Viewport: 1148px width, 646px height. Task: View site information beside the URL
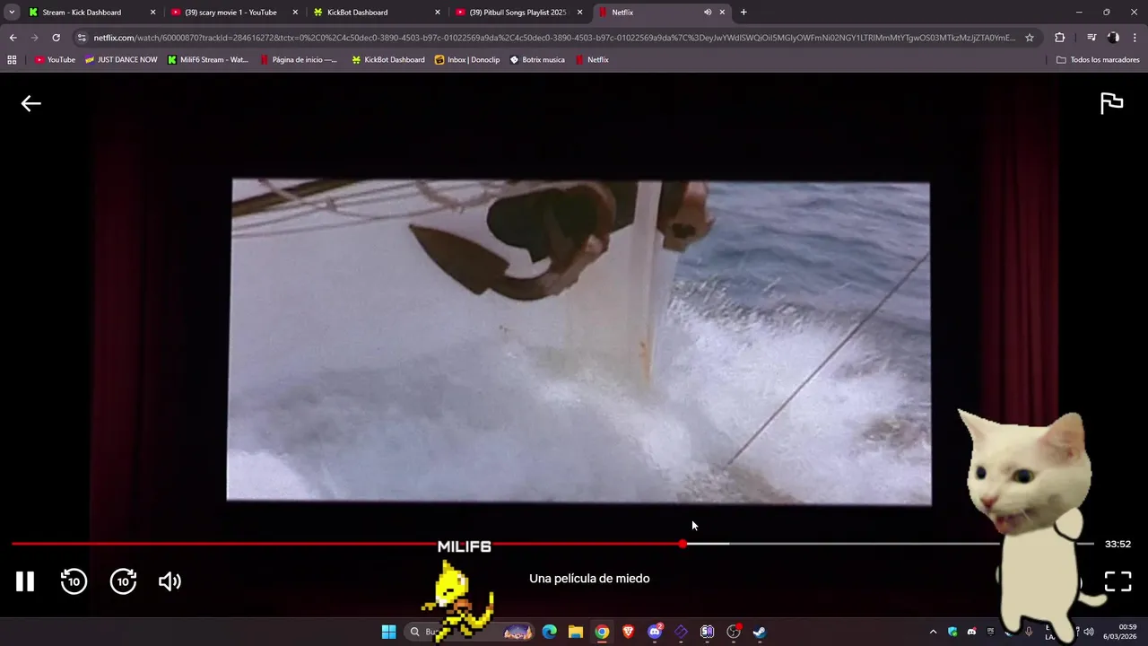click(x=82, y=38)
